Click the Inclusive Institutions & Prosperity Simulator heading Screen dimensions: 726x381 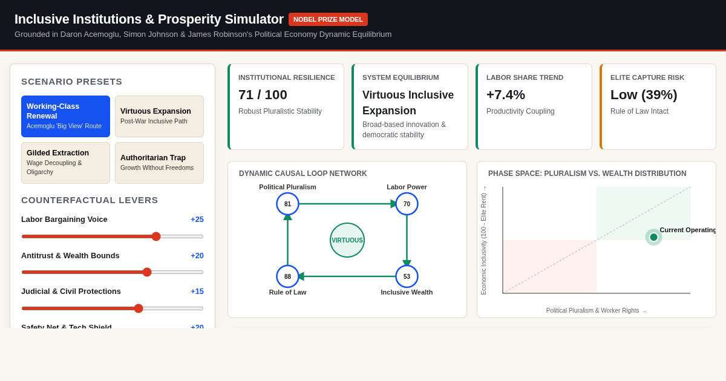tap(149, 19)
